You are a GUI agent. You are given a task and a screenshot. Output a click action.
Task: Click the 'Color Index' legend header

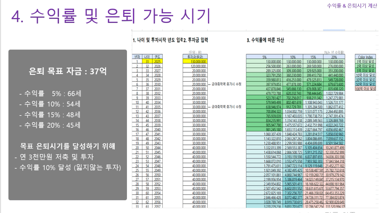pos(365,57)
